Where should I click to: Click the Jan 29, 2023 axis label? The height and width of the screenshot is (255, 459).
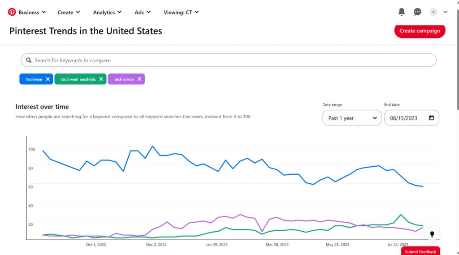click(217, 244)
